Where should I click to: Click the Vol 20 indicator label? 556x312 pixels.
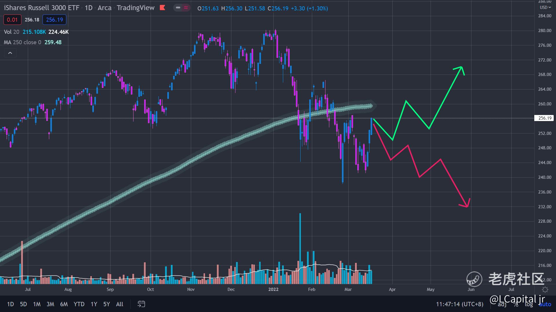(x=12, y=32)
